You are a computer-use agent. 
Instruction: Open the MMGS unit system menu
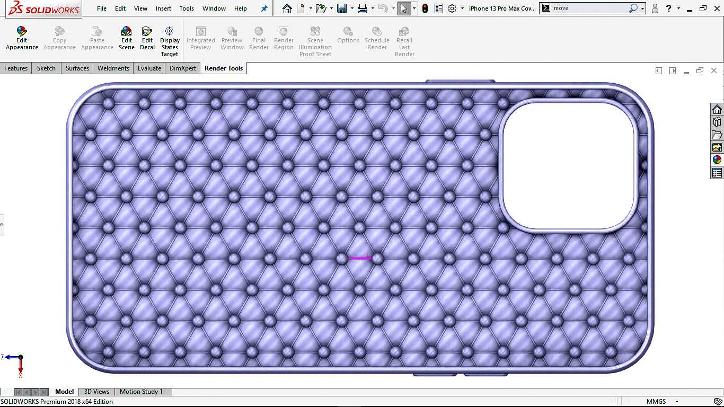[x=661, y=402]
